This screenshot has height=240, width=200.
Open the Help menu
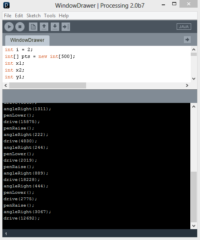64,16
